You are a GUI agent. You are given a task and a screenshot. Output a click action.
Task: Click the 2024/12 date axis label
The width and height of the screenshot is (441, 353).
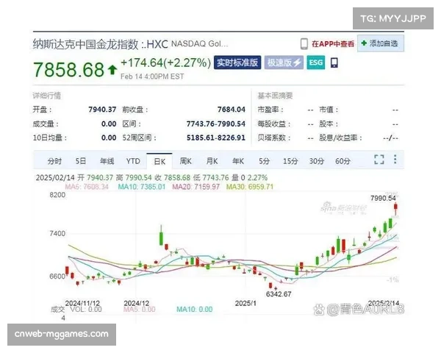137,303
